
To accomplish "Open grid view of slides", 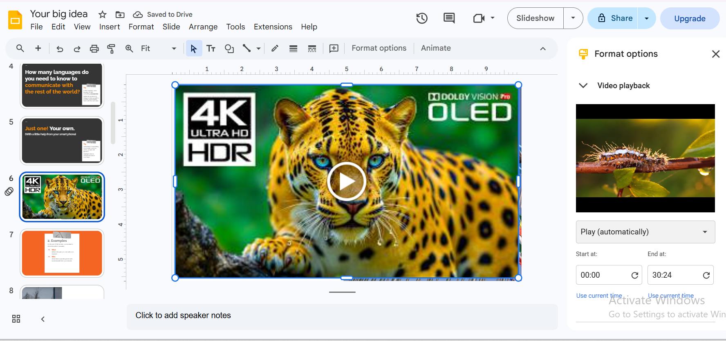I will pyautogui.click(x=16, y=319).
